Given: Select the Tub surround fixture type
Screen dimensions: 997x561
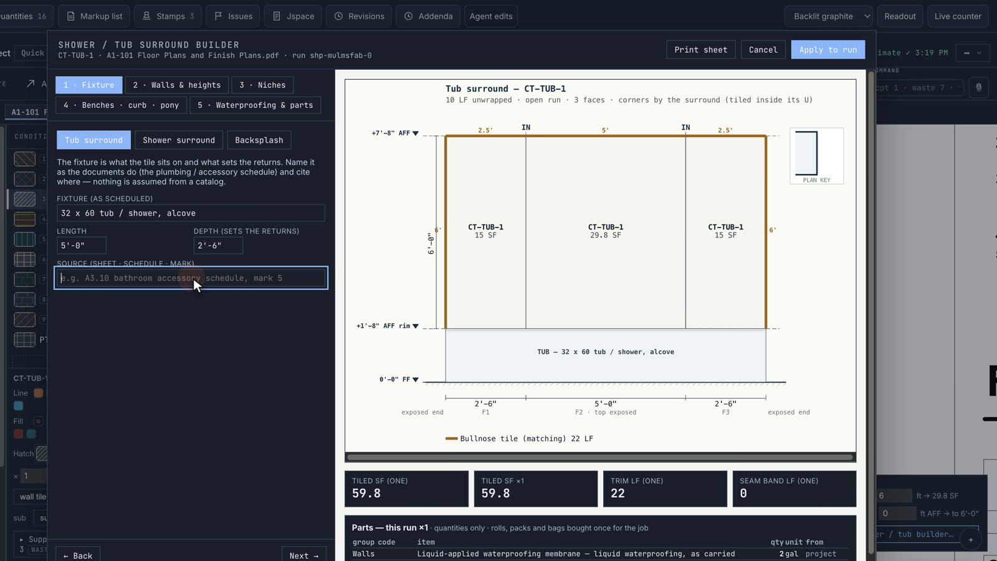Looking at the screenshot, I should 93,140.
